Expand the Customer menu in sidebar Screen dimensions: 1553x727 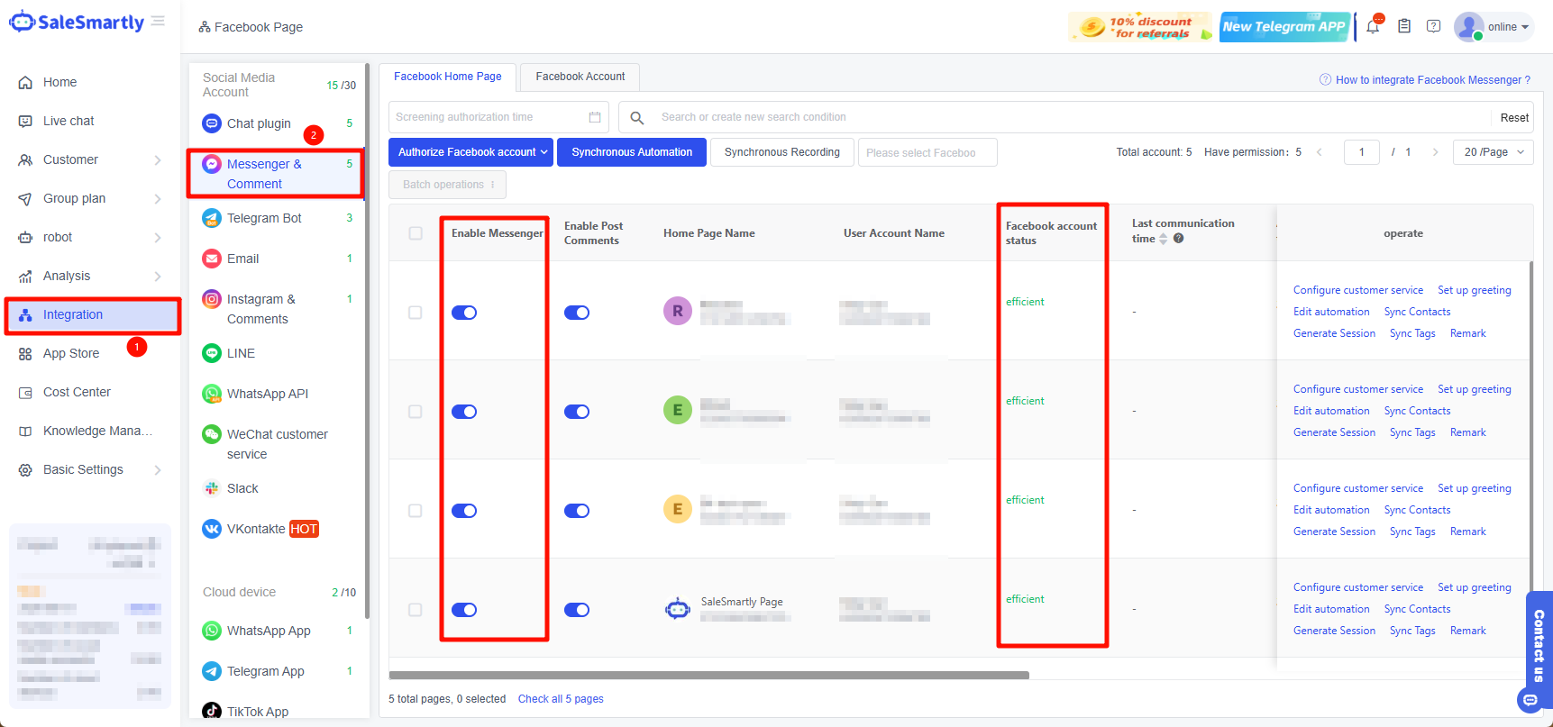tap(90, 159)
